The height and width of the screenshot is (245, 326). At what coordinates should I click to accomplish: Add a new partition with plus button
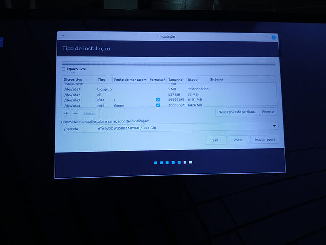pyautogui.click(x=66, y=114)
